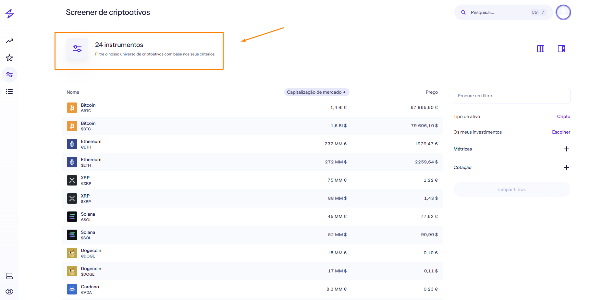The height and width of the screenshot is (300, 615).
Task: Click market cap 272 MM $
Action: pos(336,162)
